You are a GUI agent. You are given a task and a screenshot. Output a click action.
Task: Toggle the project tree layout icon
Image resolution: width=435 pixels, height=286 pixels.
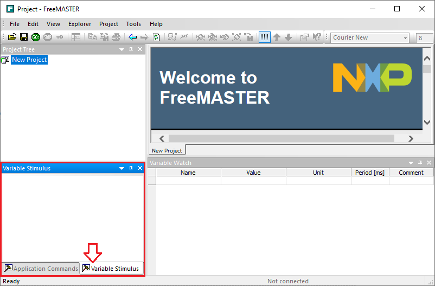point(76,37)
